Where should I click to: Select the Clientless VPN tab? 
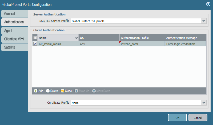tap(14, 39)
